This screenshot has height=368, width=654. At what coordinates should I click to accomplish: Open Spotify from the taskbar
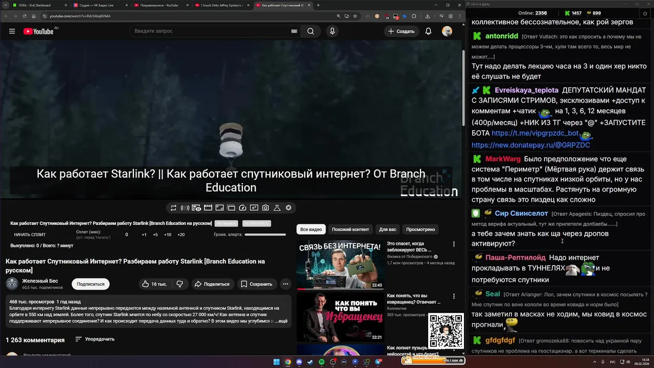coord(321,362)
